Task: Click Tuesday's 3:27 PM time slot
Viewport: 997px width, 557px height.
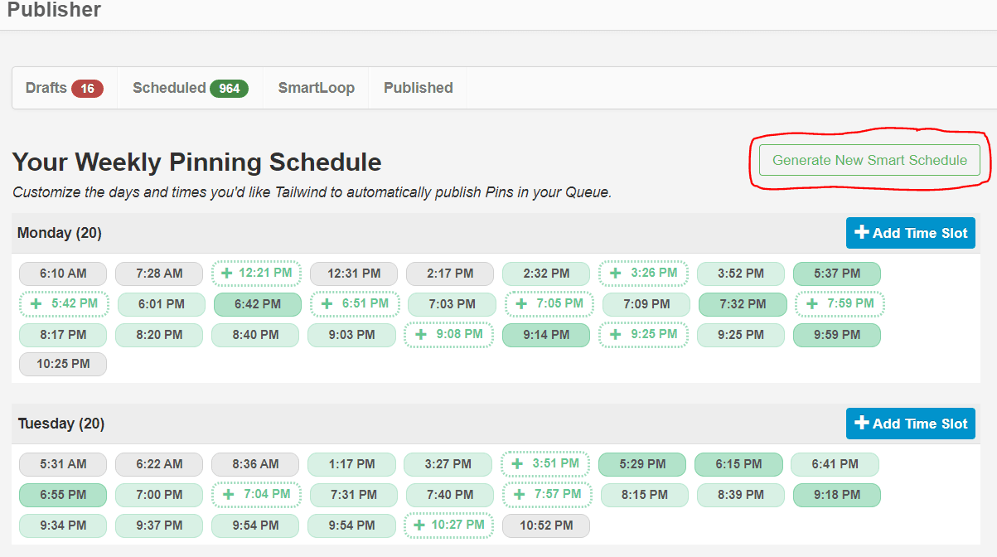Action: tap(448, 464)
